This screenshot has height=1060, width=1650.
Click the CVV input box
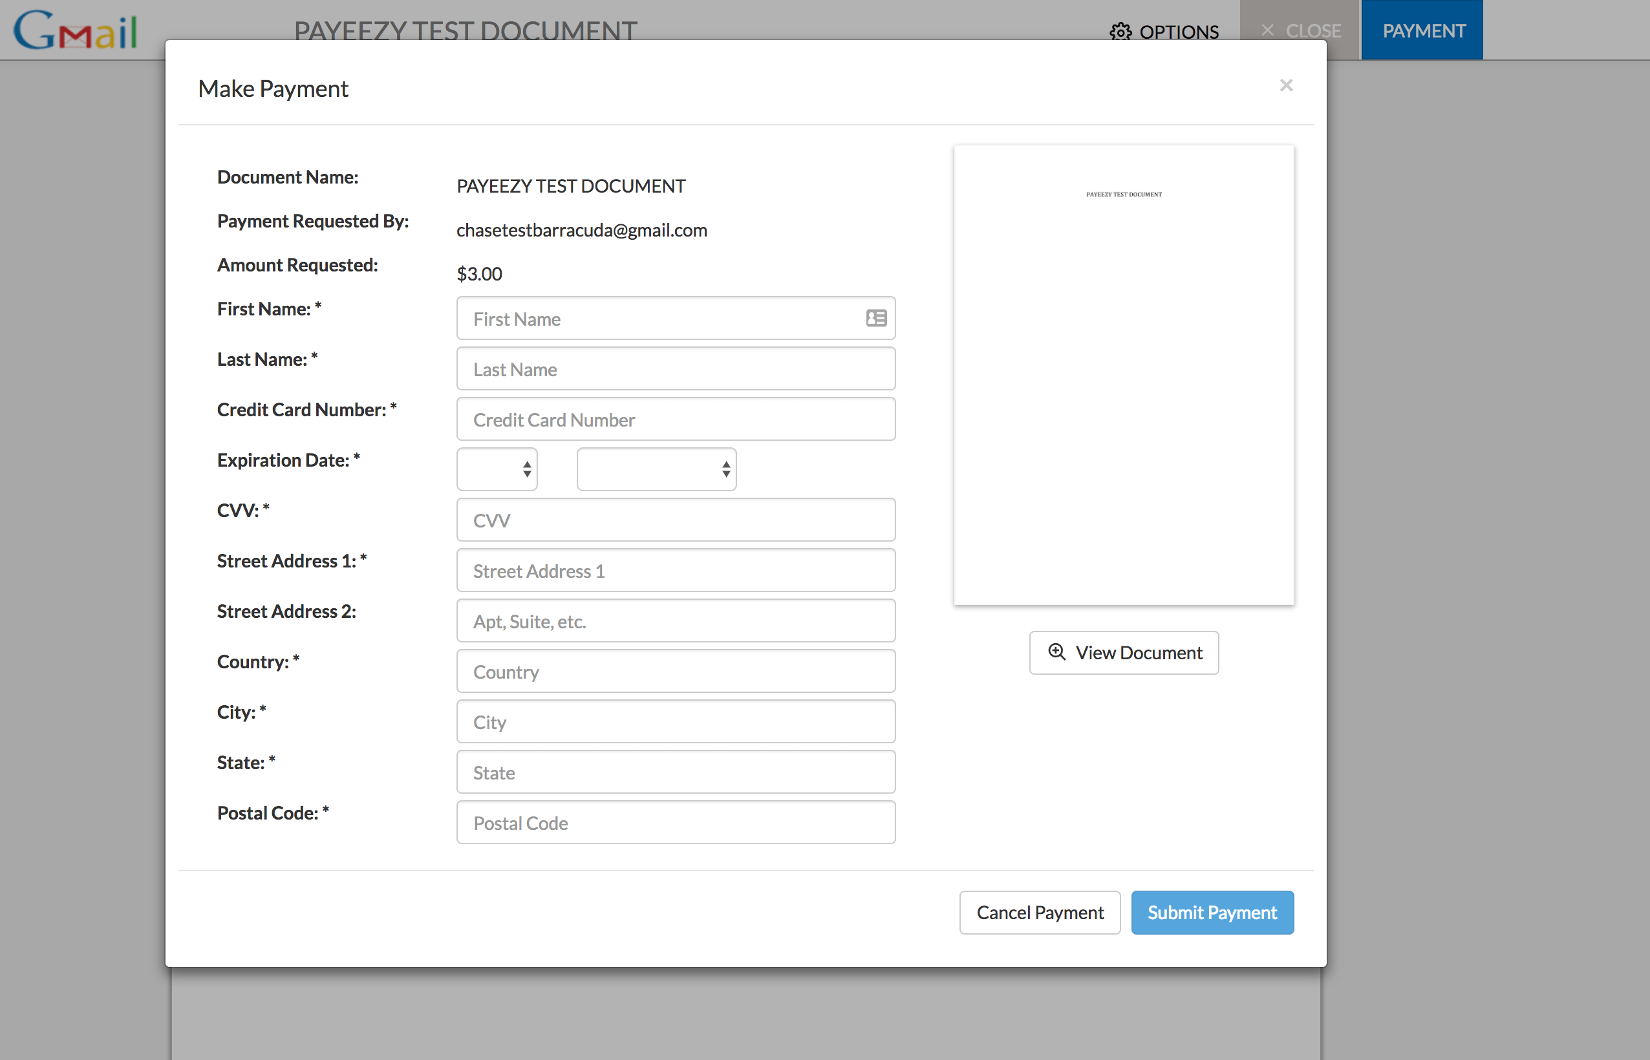[x=675, y=520]
